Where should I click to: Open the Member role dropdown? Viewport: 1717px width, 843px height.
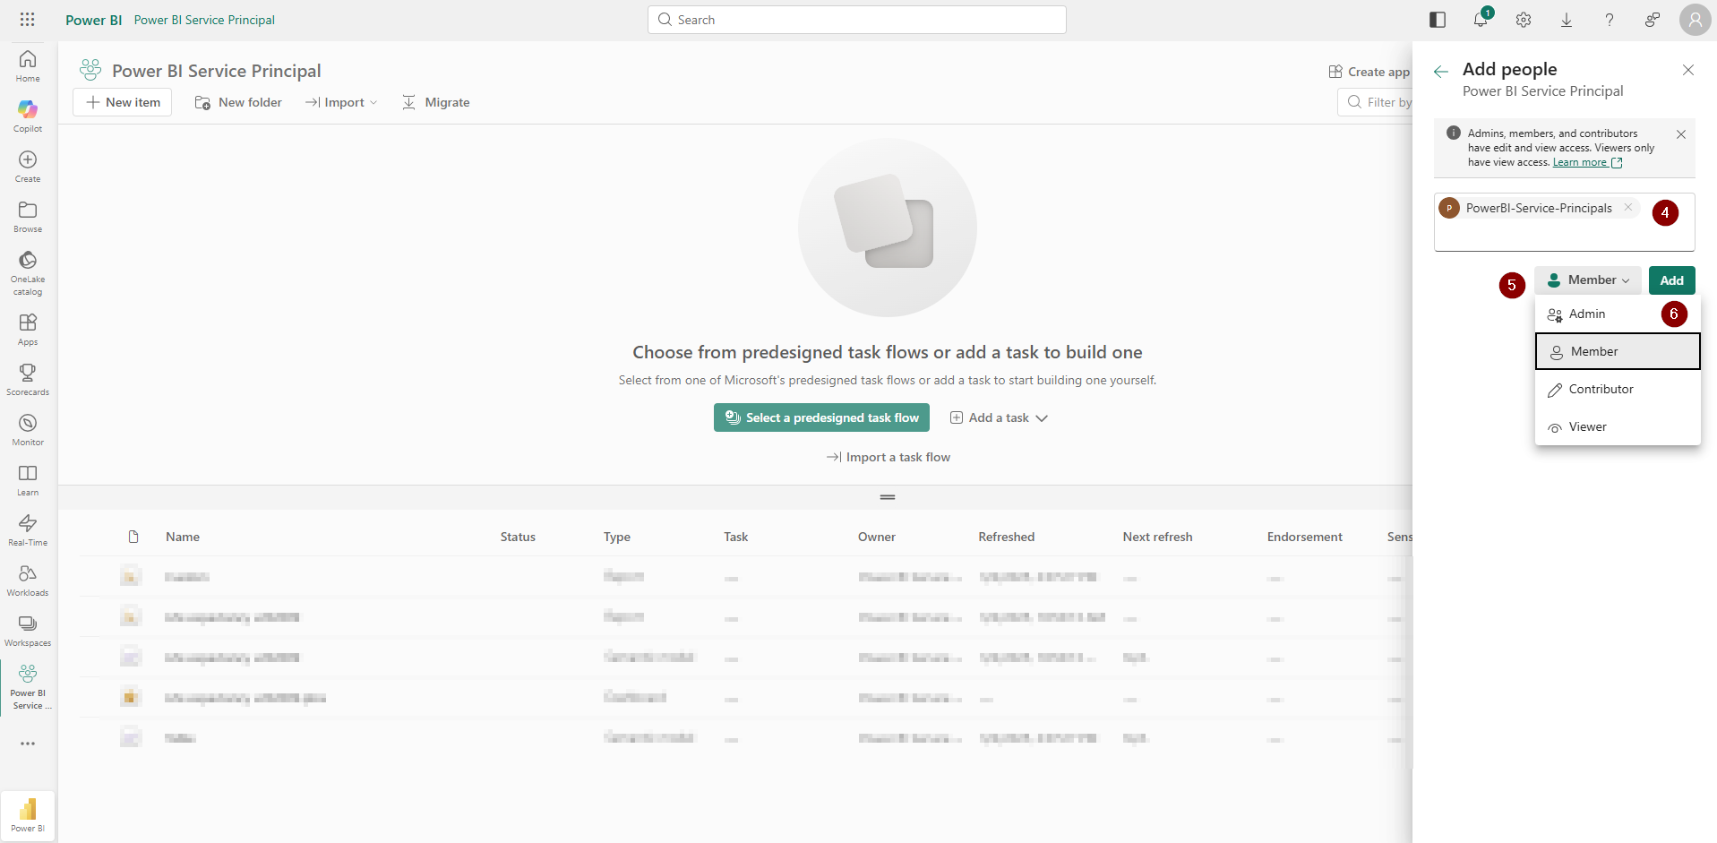1588,280
